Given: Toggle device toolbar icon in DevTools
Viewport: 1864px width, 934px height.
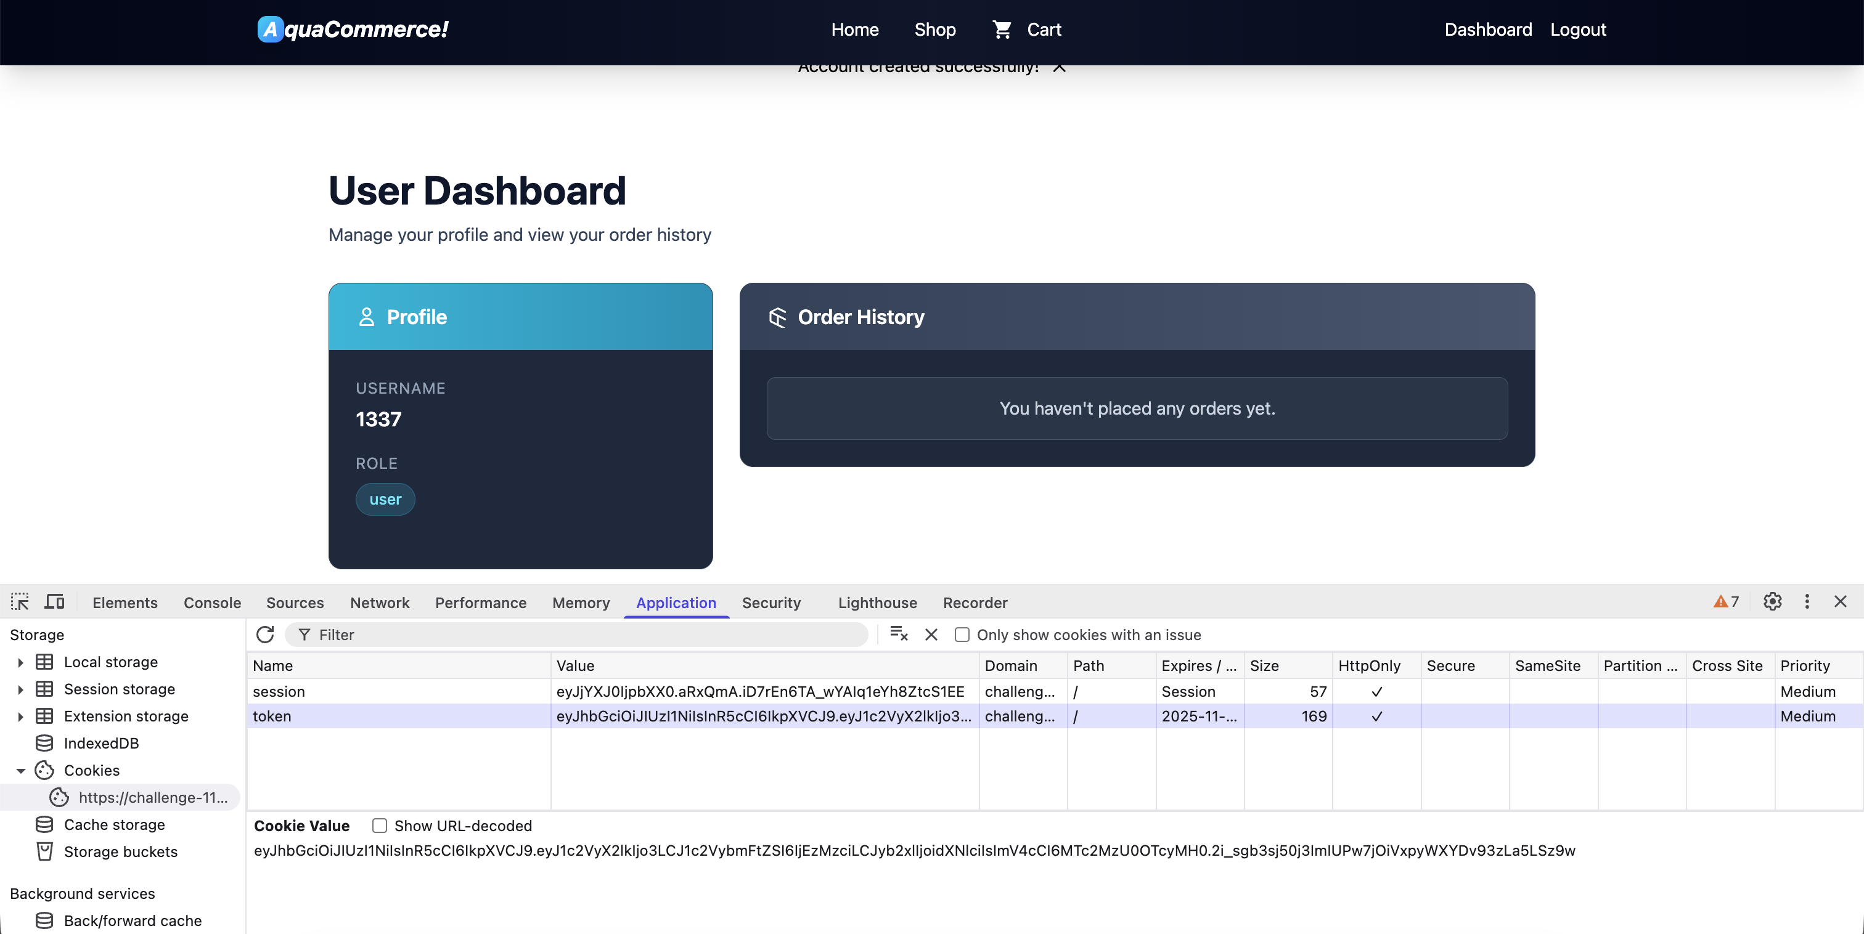Looking at the screenshot, I should pyautogui.click(x=54, y=602).
